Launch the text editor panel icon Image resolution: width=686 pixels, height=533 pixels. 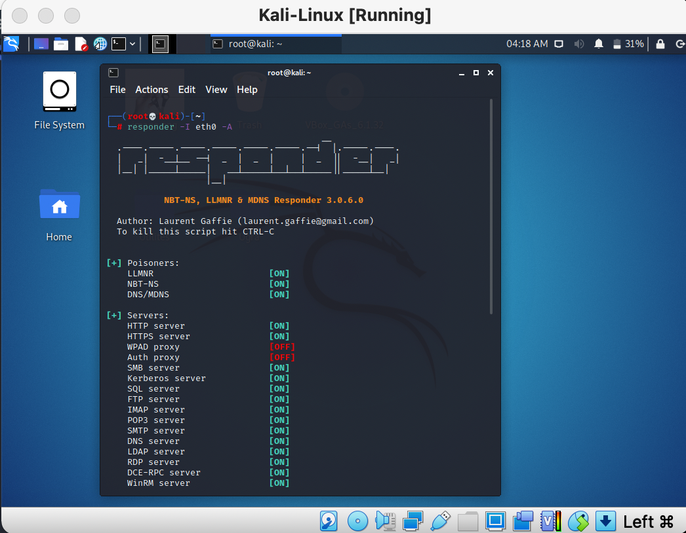[81, 44]
